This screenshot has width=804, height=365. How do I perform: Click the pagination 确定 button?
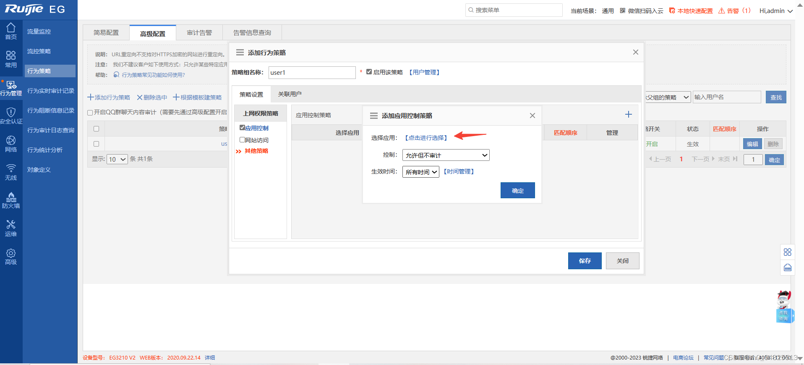pos(774,160)
